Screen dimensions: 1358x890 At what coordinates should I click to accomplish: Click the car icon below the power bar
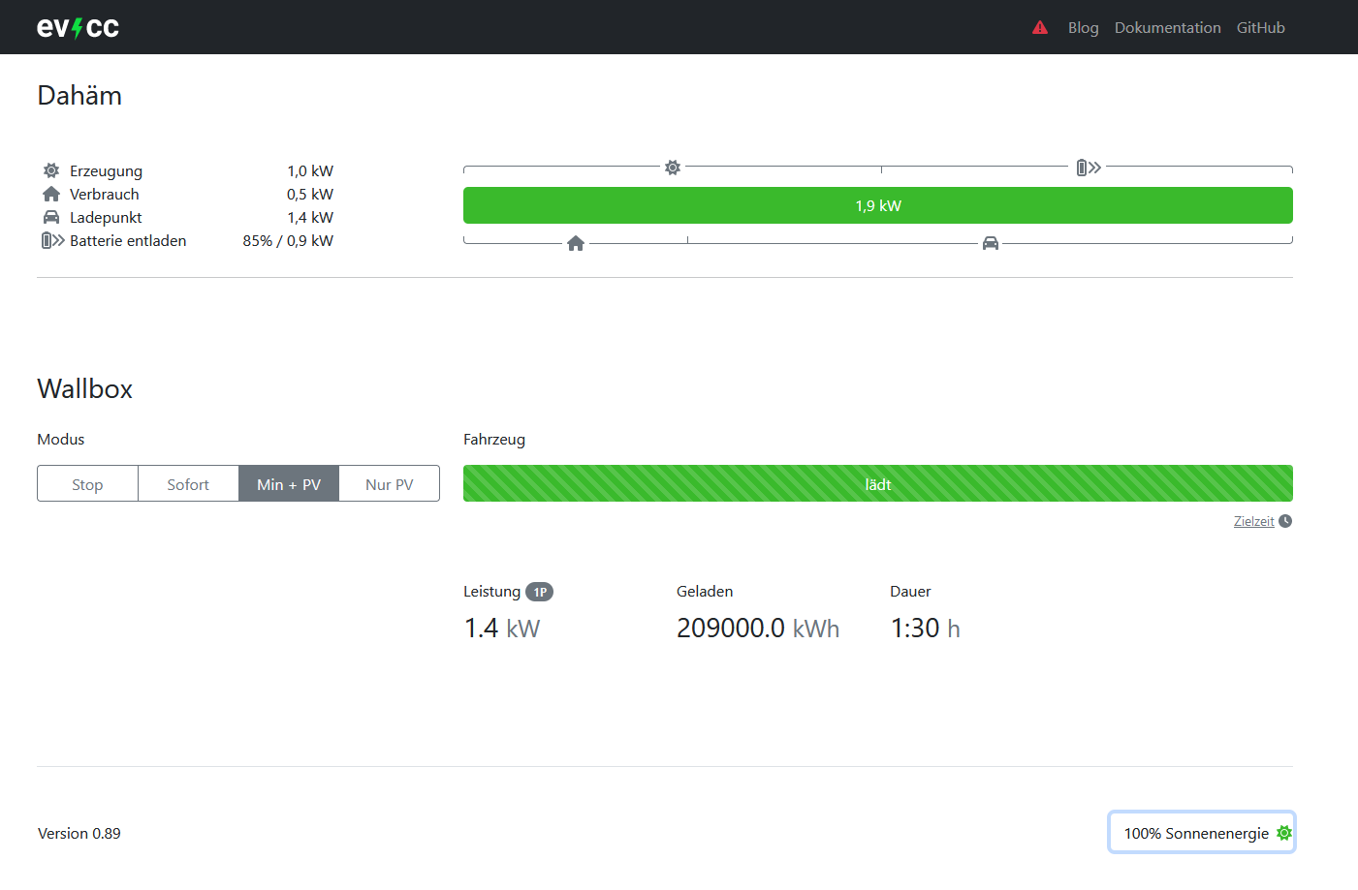(991, 243)
